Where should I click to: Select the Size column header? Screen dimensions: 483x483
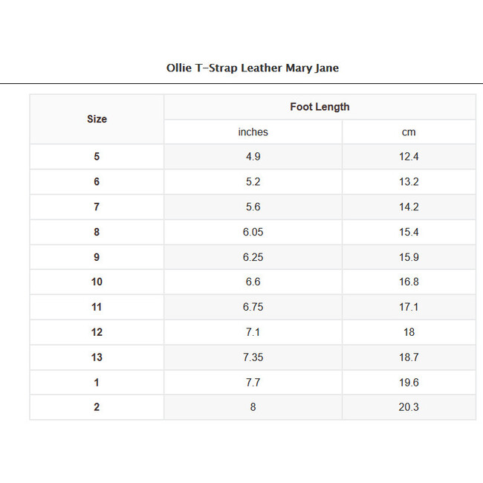pyautogui.click(x=97, y=119)
